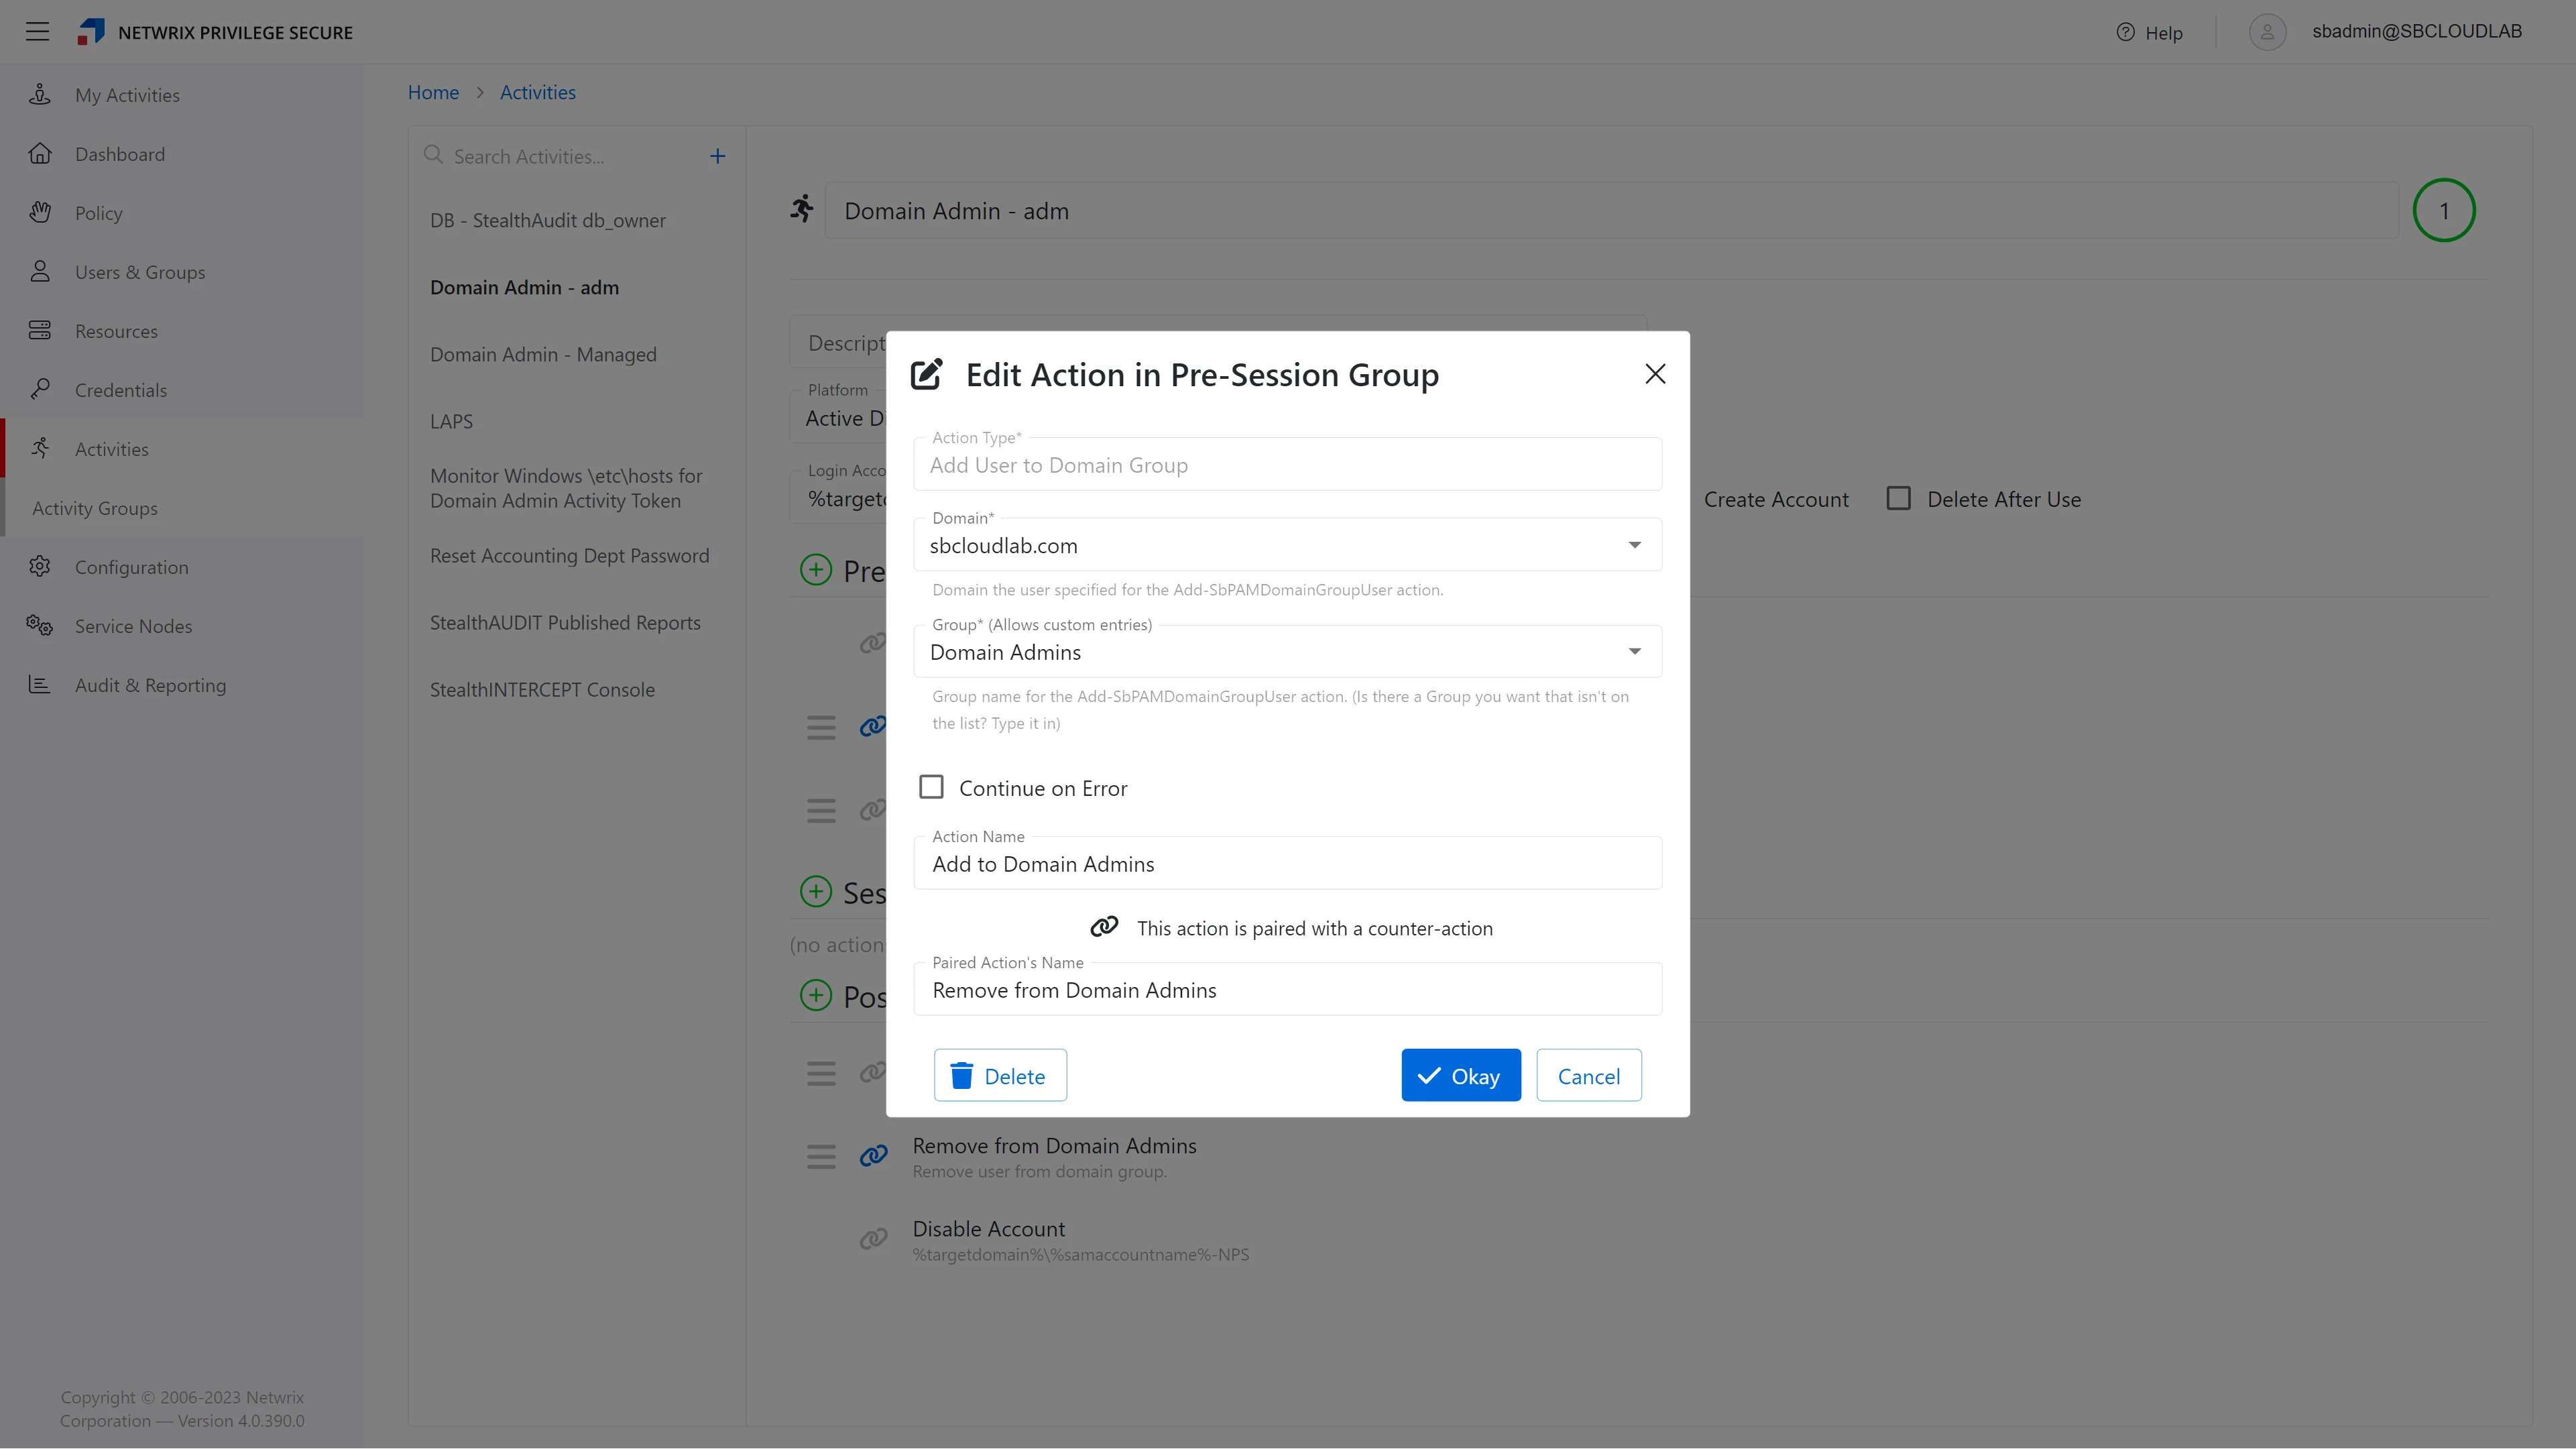Click the Configuration gear icon
The width and height of the screenshot is (2576, 1449).
pyautogui.click(x=40, y=567)
